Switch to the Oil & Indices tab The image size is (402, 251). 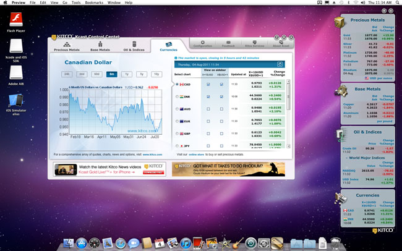click(x=134, y=48)
